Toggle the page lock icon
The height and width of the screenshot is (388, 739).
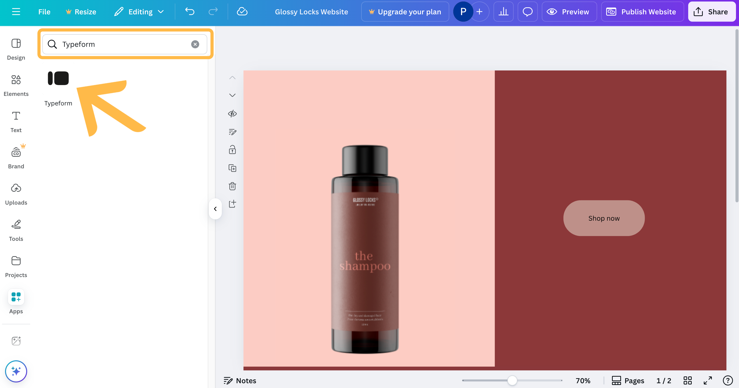click(232, 149)
